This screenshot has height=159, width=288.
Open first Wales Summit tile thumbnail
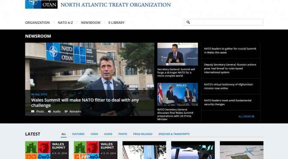47,150
